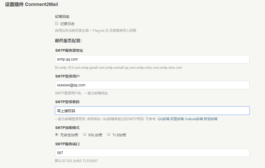Click the bold 记录日志 section label
Viewport: 265px width, 168px height.
[62, 17]
